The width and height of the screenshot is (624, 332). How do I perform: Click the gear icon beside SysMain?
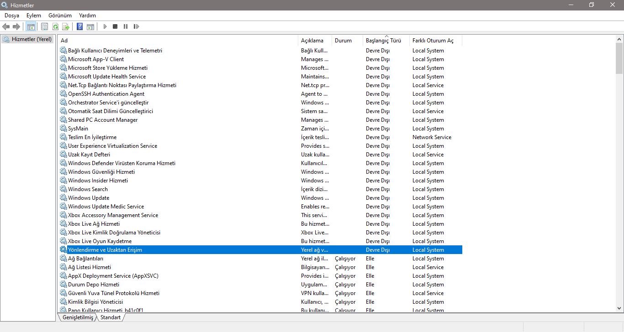pyautogui.click(x=63, y=129)
